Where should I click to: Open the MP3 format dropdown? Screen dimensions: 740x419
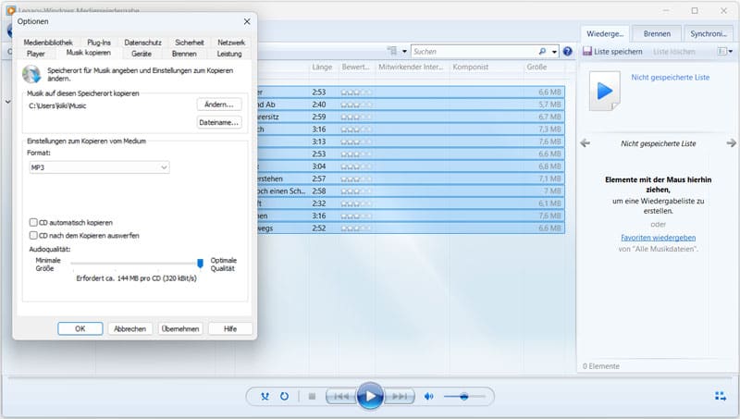point(99,167)
